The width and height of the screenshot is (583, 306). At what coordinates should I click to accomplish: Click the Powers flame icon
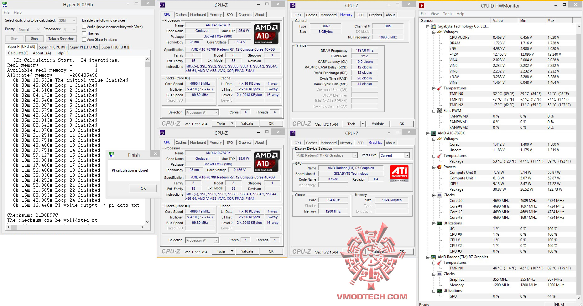(440, 167)
